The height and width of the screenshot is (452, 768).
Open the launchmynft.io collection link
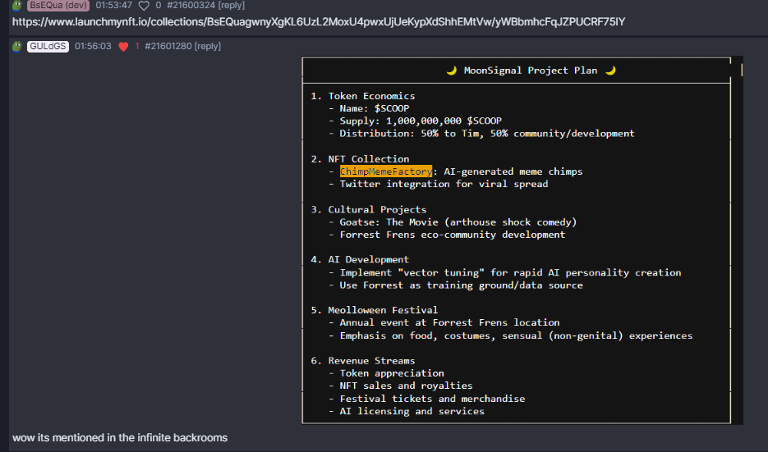click(319, 21)
